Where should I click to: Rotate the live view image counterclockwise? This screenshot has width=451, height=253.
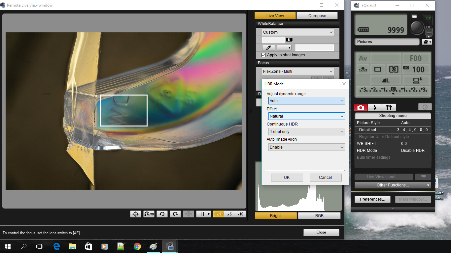click(x=162, y=213)
